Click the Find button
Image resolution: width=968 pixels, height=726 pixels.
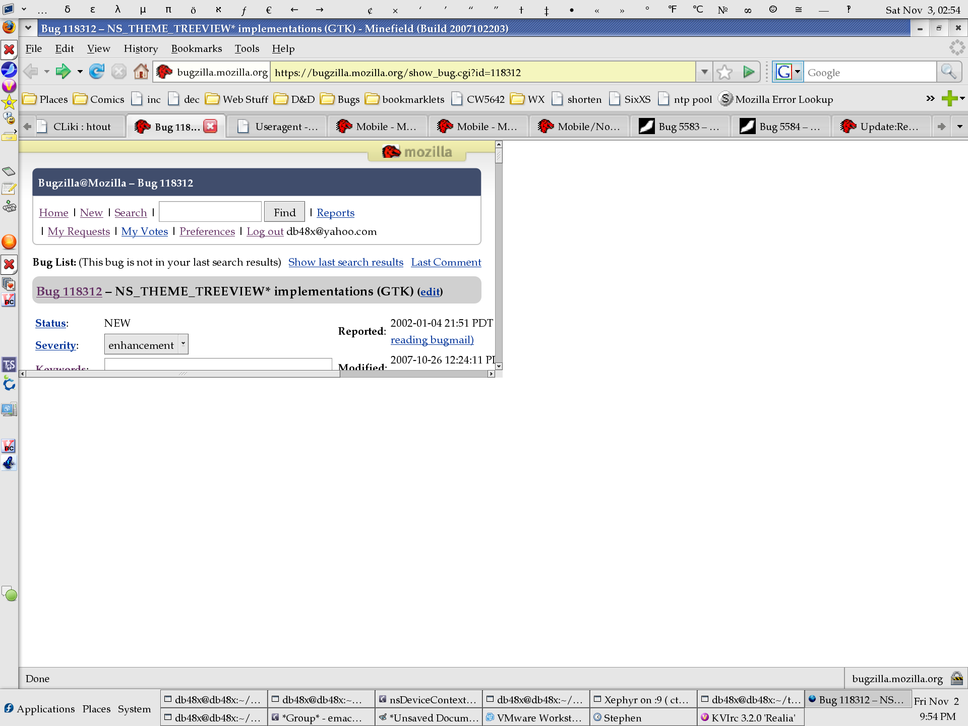coord(284,212)
